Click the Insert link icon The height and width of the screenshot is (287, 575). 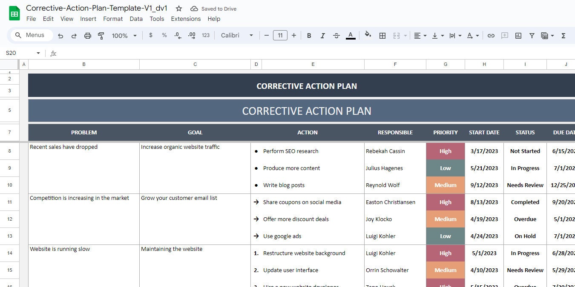pyautogui.click(x=491, y=35)
